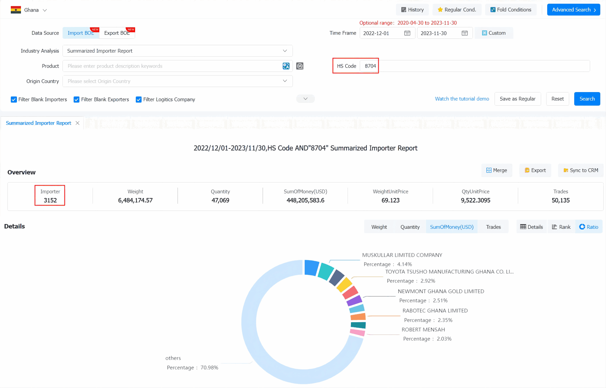Viewport: 606px width, 388px height.
Task: Open Regular Cond. with the star icon
Action: click(457, 10)
